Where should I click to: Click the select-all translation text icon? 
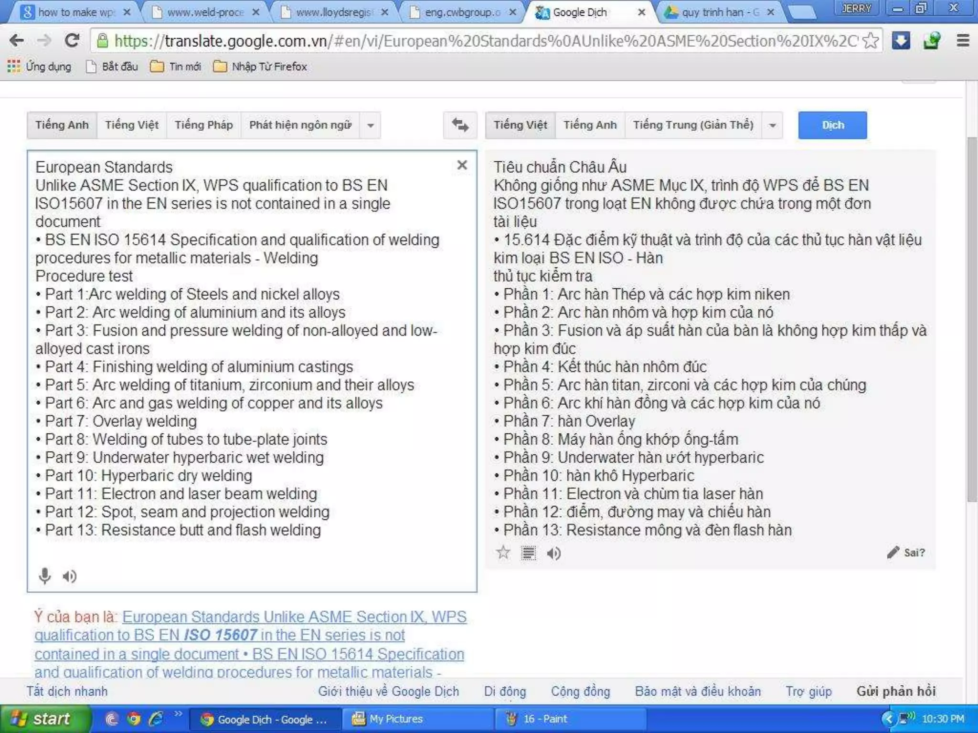pyautogui.click(x=528, y=554)
